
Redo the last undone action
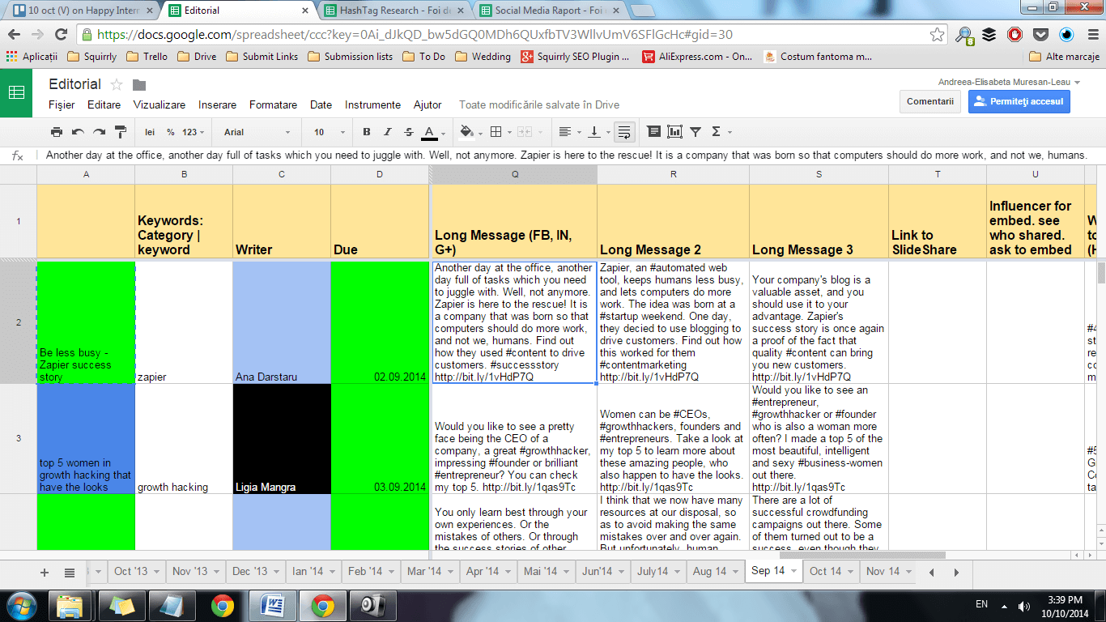click(99, 132)
